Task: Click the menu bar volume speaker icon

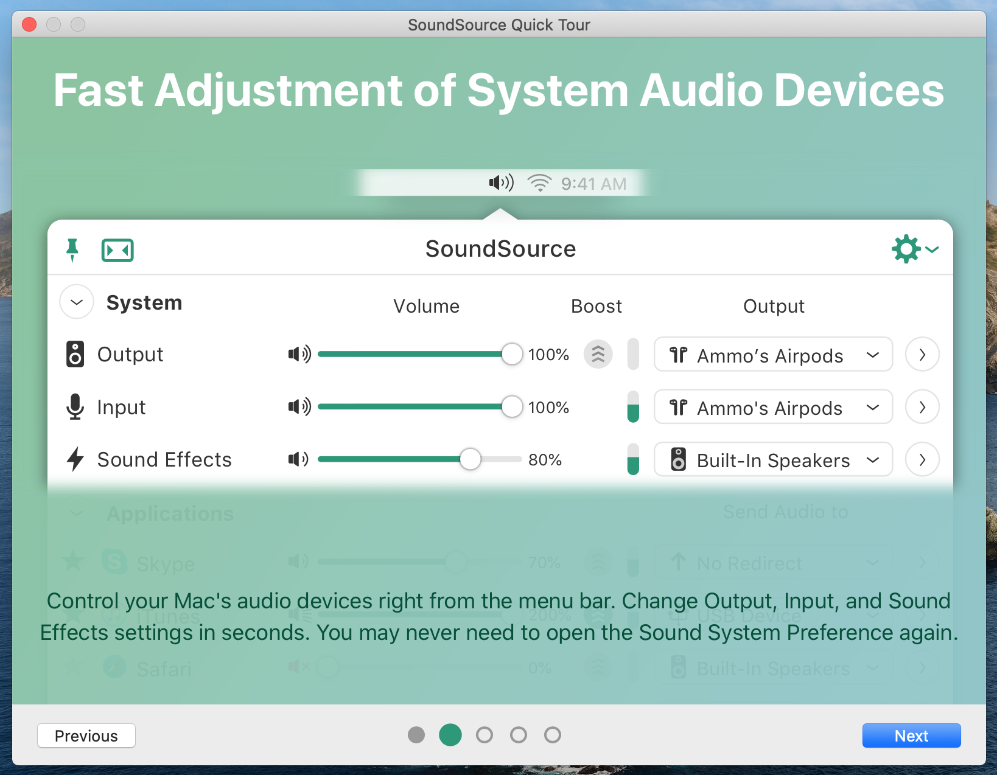Action: 502,182
